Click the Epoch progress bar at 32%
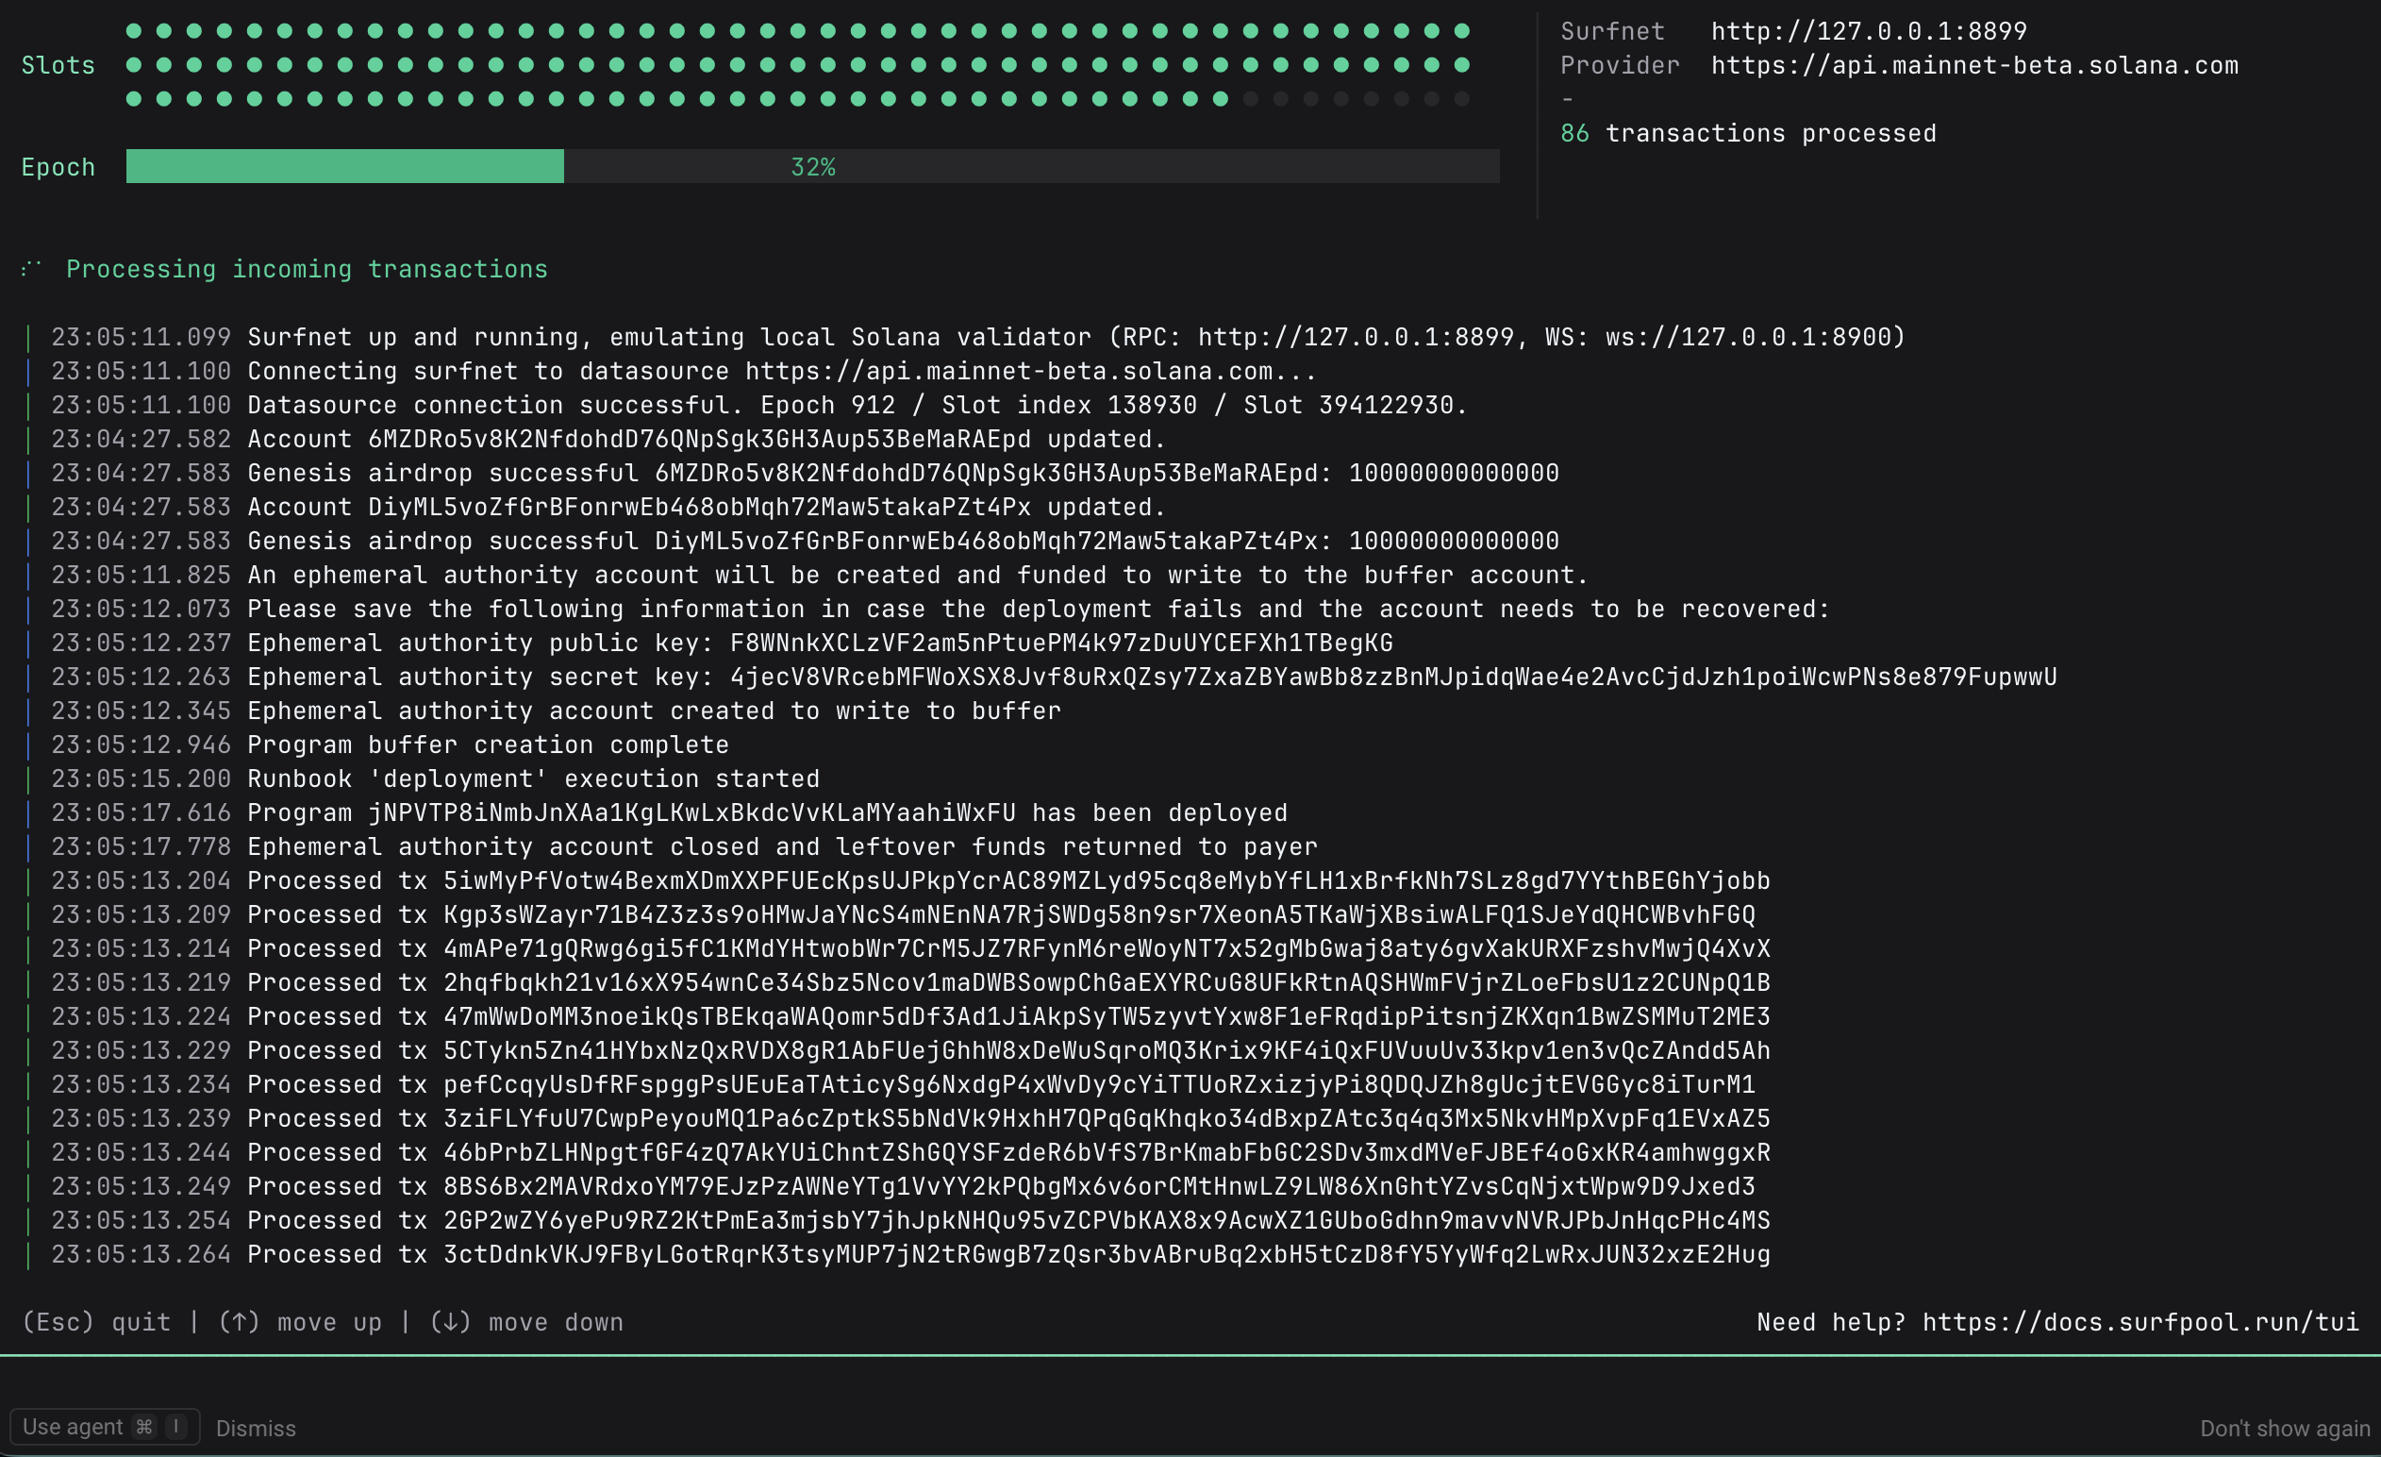The height and width of the screenshot is (1457, 2381). [811, 166]
